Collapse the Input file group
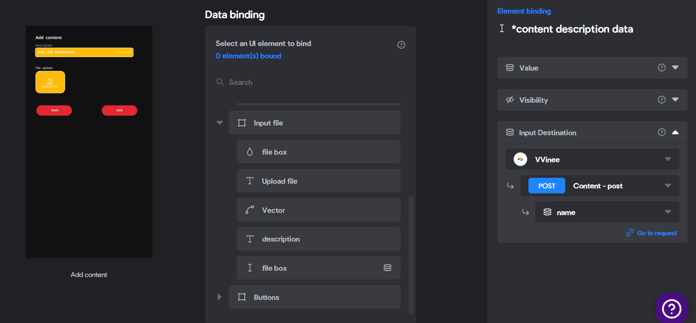This screenshot has height=323, width=696. point(219,123)
